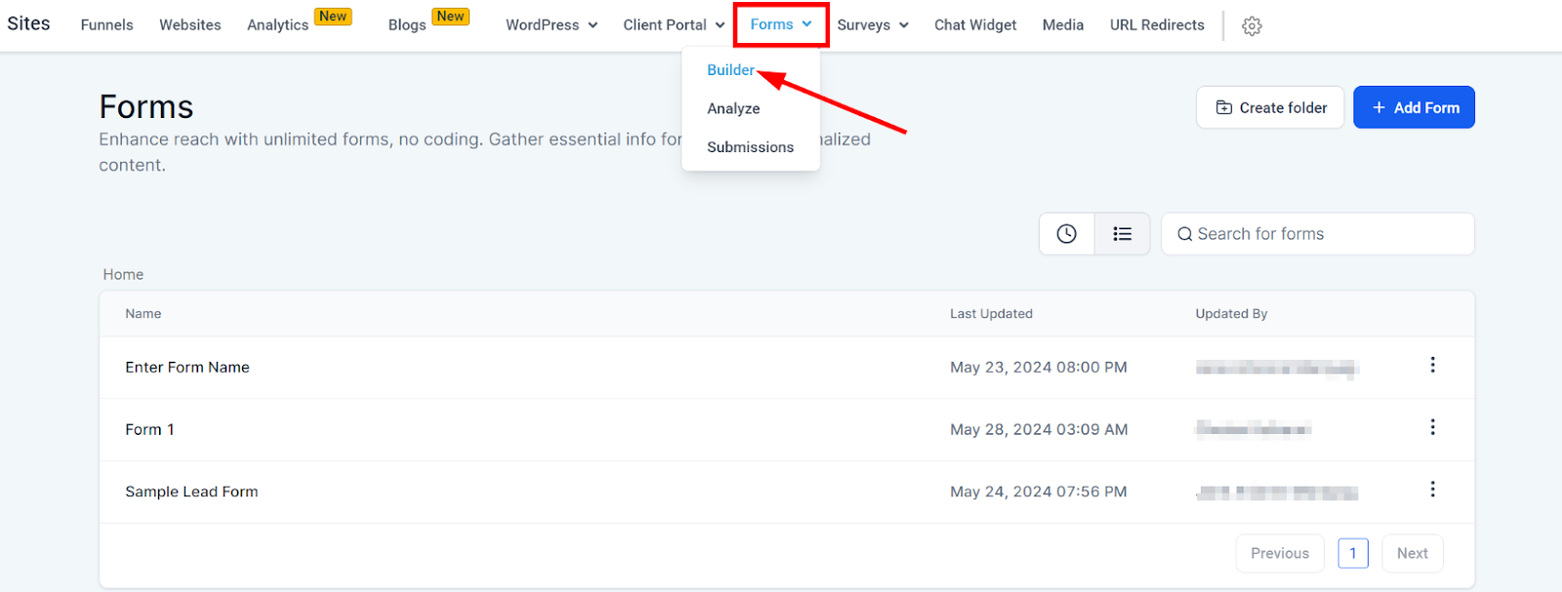Open the Media tab

point(1063,25)
